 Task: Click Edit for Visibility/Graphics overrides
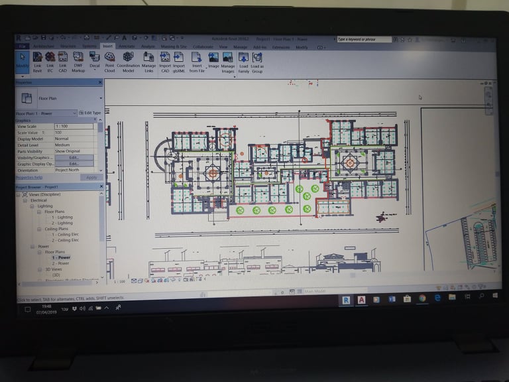pyautogui.click(x=74, y=158)
